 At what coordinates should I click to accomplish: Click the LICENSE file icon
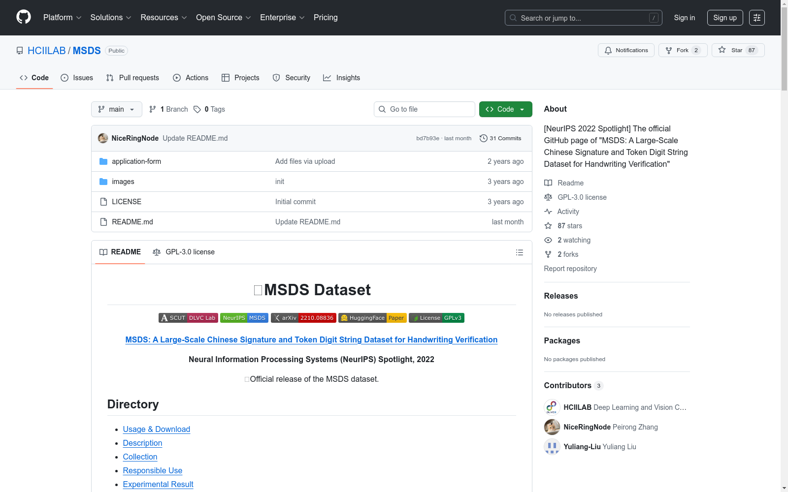point(103,202)
